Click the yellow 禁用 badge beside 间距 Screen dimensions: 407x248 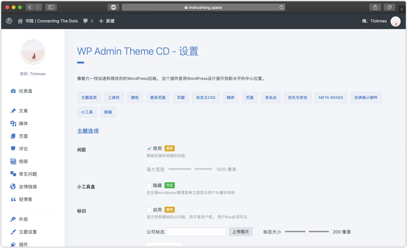click(x=169, y=148)
